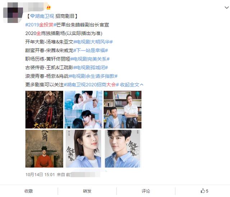Viewport: 230px width, 197px height.
Task: Click the 收藏 favorite button
Action: (29, 191)
